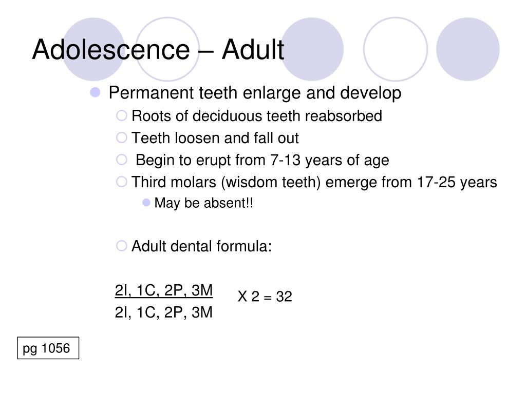Click the hollow bullet beside 'Roots of deciduous'
The width and height of the screenshot is (526, 394).
121,115
